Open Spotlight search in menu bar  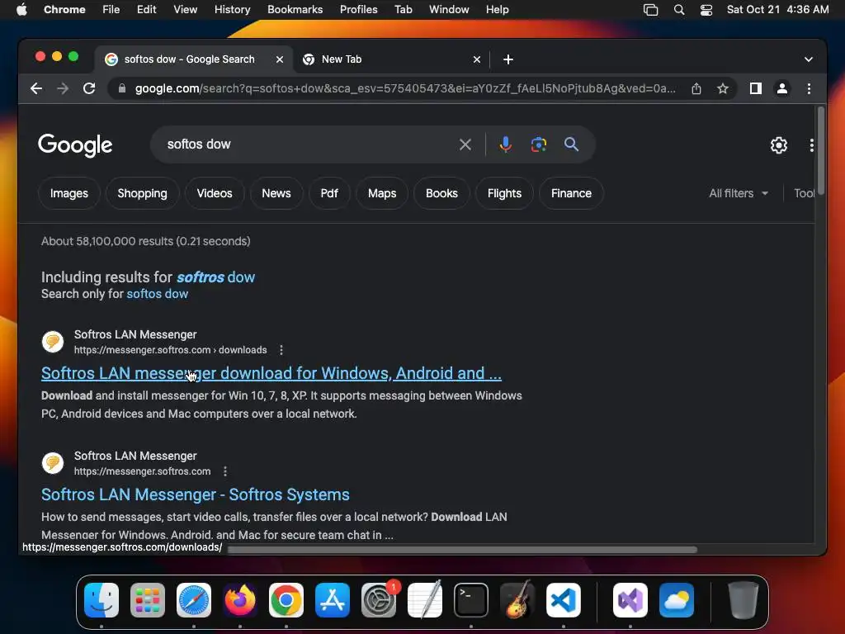679,10
